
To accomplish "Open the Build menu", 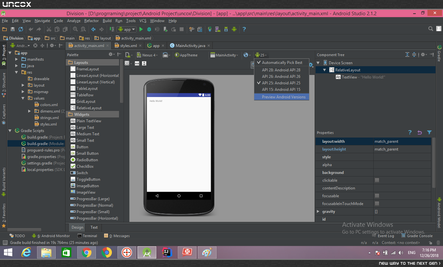I will coord(107,21).
